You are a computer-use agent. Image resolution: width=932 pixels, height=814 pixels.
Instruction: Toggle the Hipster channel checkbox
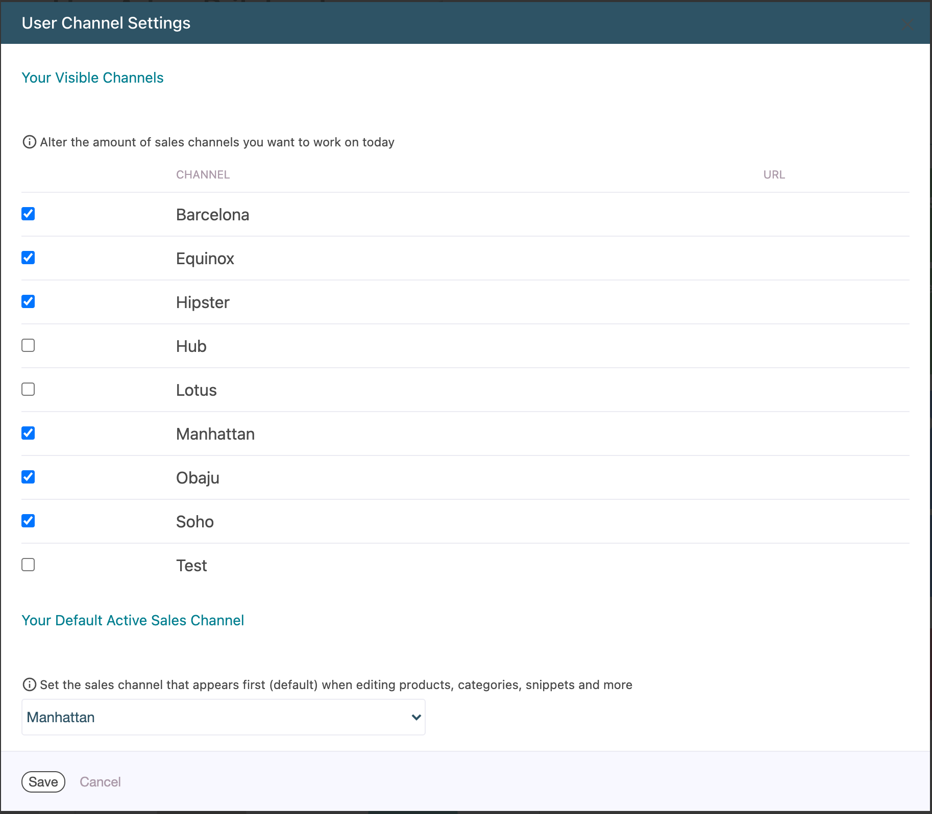[28, 301]
